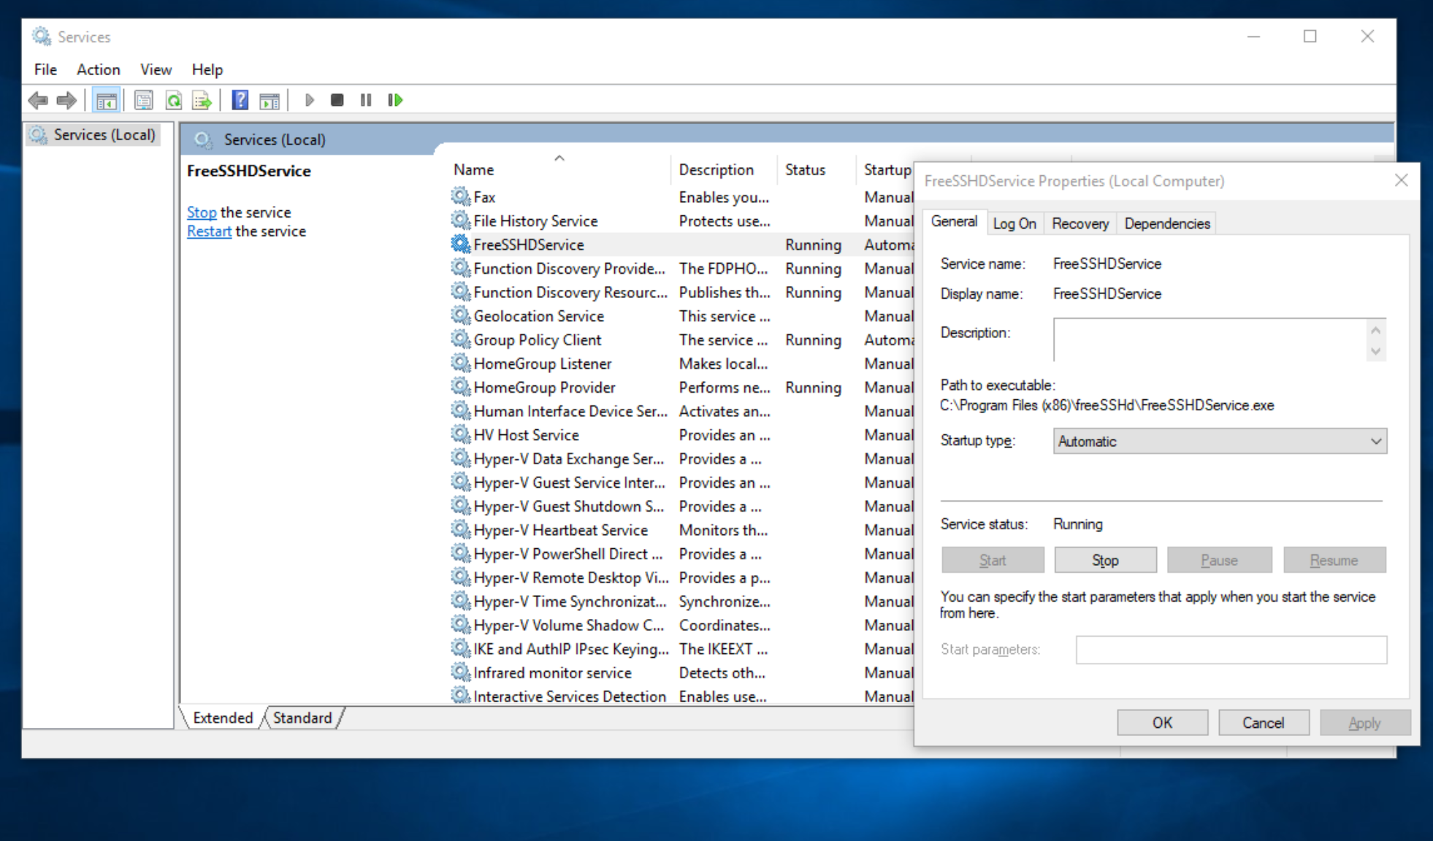Click the gear icon beside Geolocation Service

click(460, 315)
